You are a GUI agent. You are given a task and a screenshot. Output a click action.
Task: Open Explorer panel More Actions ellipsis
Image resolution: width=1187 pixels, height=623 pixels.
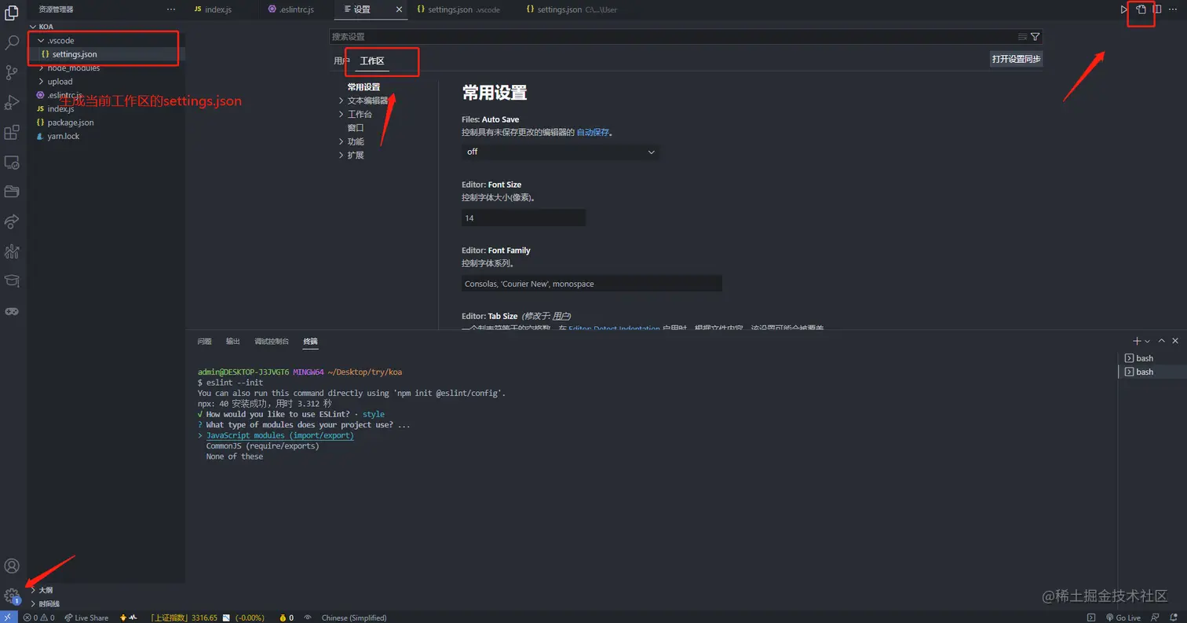coord(171,9)
